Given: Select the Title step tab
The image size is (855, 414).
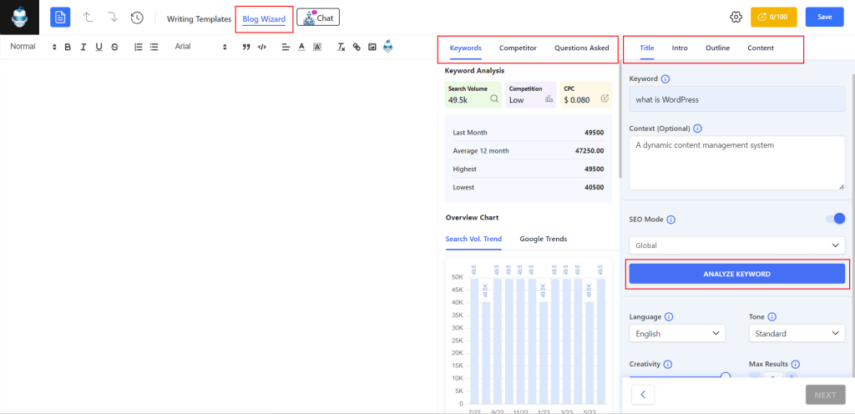Looking at the screenshot, I should 647,48.
